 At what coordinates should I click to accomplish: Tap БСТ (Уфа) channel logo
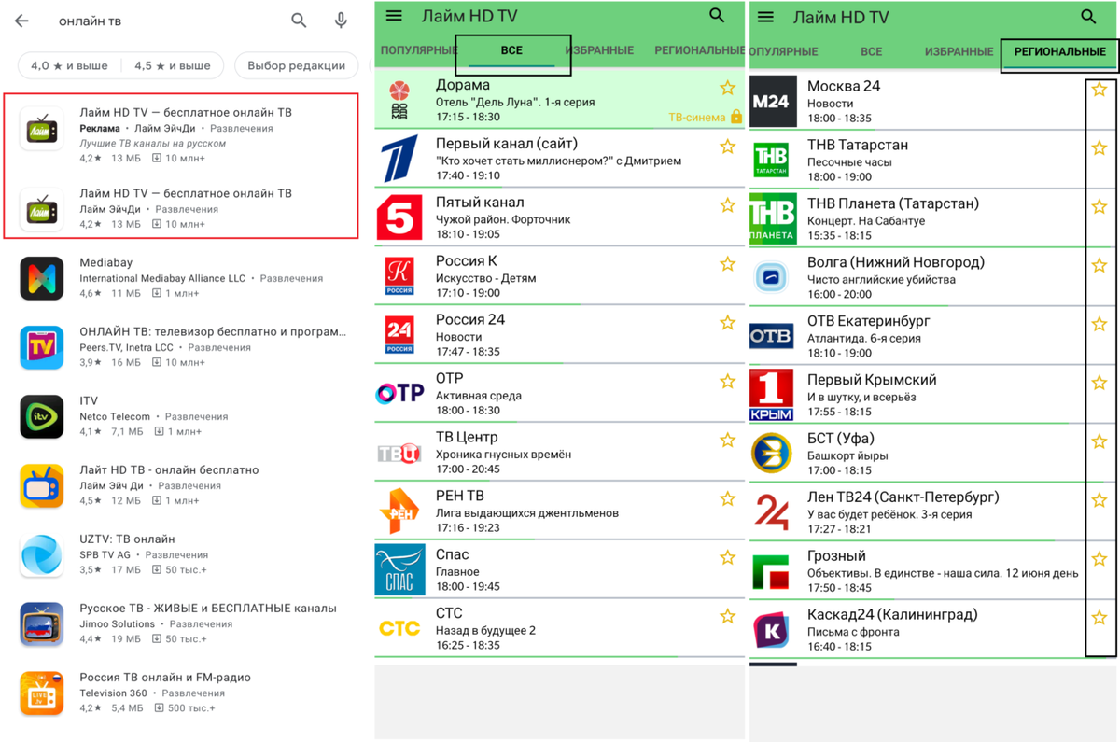[x=772, y=454]
